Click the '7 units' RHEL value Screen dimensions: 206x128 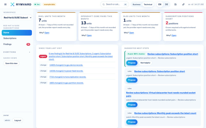point(42,20)
